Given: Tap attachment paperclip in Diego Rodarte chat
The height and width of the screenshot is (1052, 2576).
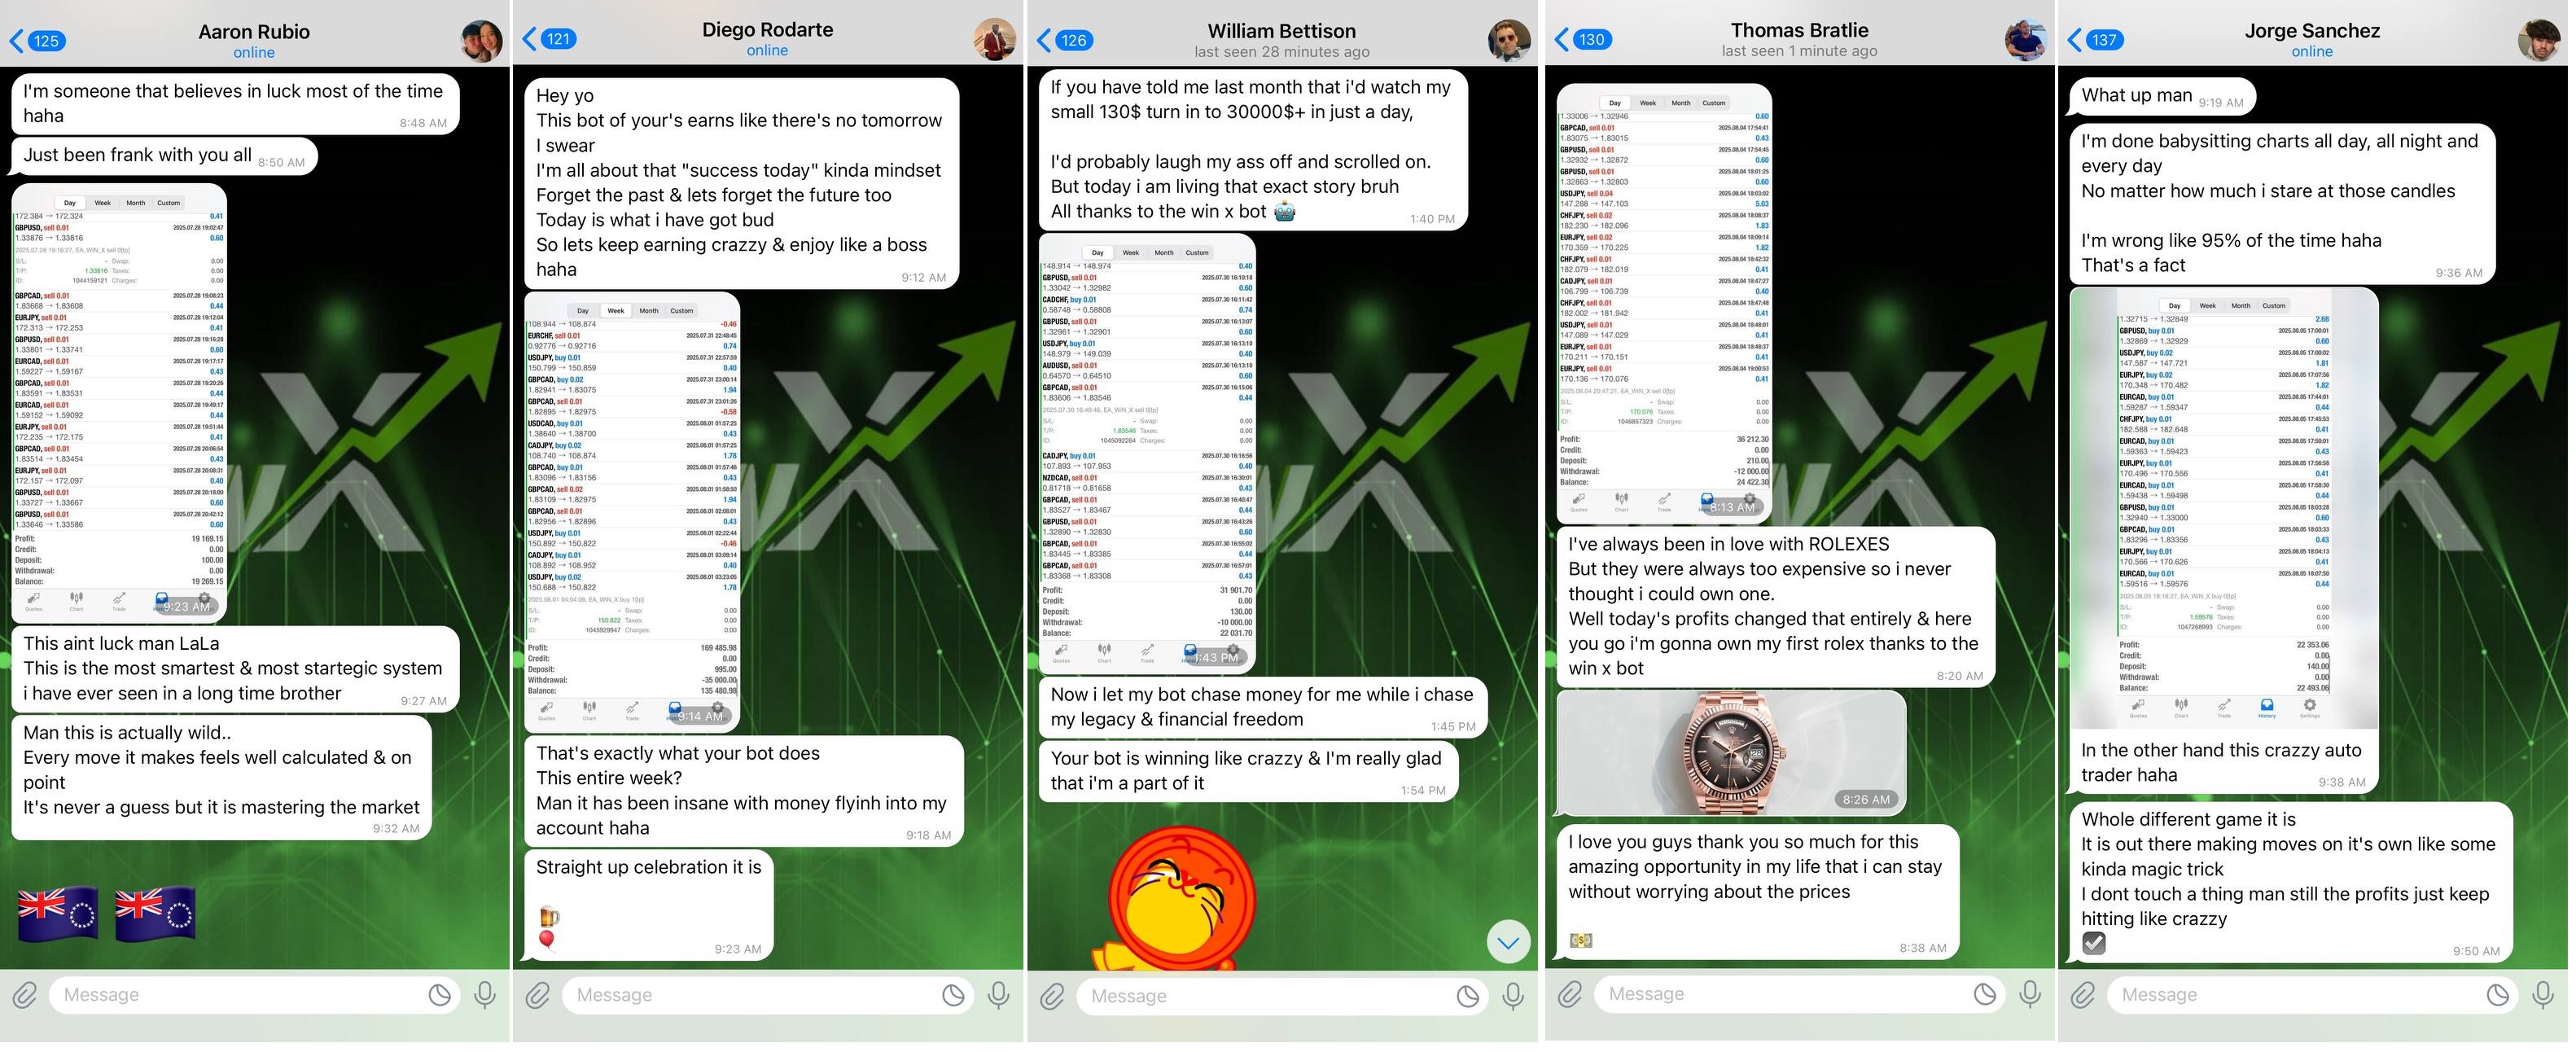Looking at the screenshot, I should [x=538, y=996].
